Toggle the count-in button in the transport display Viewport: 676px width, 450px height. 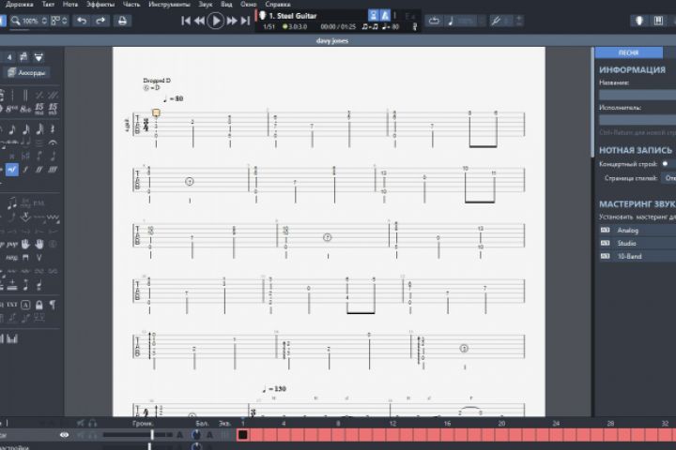(374, 16)
